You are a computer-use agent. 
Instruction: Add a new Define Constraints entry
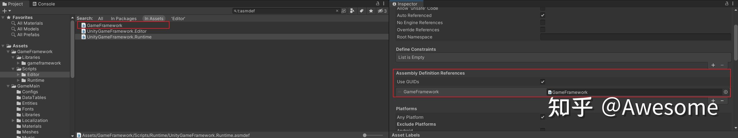point(713,65)
